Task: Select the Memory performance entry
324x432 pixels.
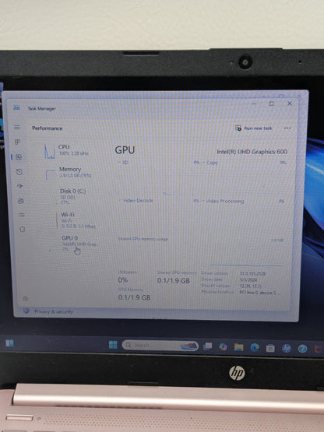Action: coord(70,174)
